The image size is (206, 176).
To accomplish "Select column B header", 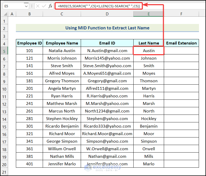I will pos(29,14).
